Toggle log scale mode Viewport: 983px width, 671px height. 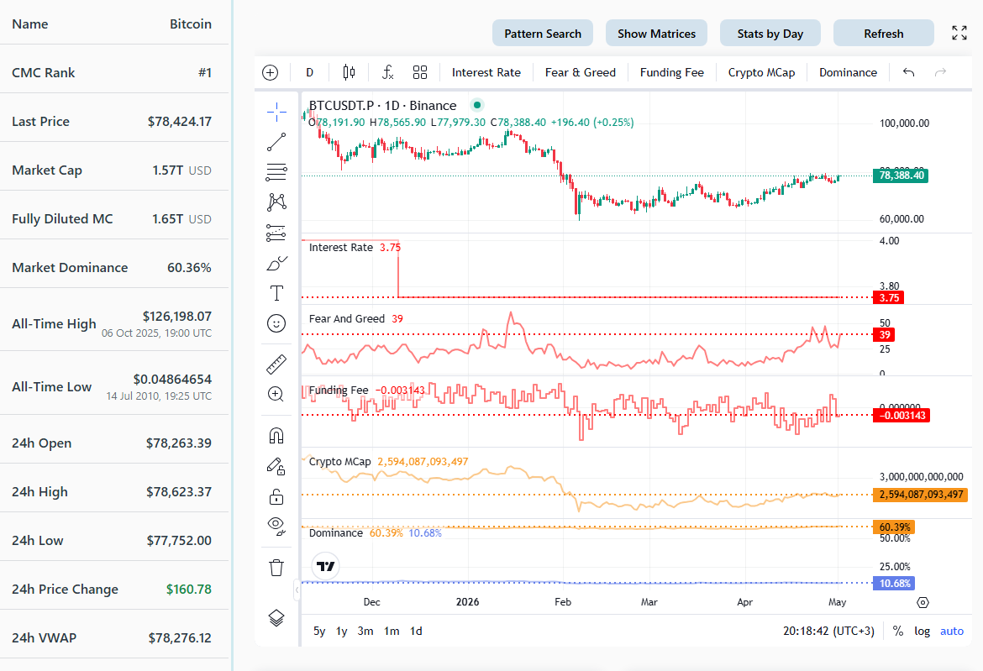coord(923,631)
